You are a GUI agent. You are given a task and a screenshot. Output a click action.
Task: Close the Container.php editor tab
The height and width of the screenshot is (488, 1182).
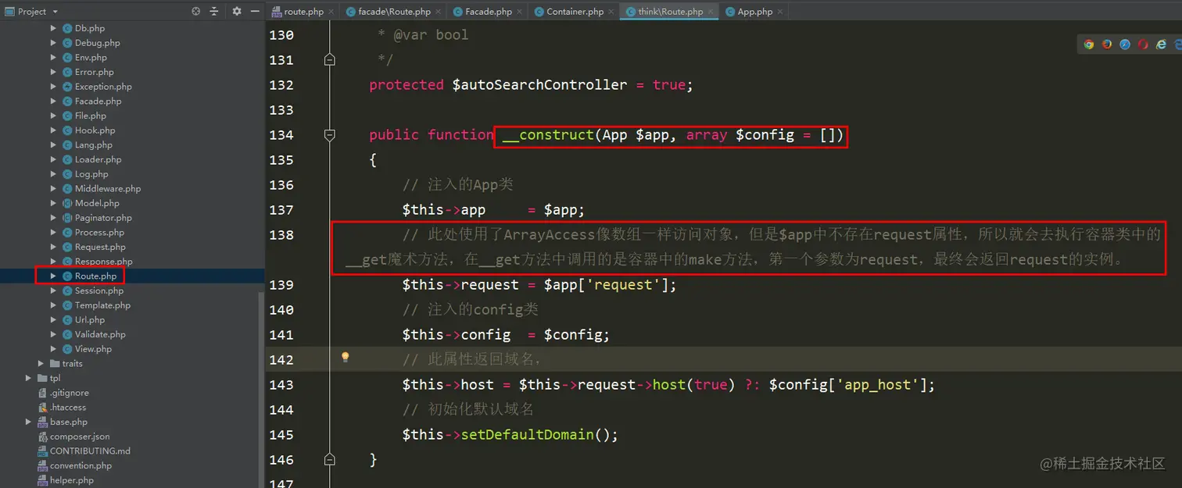pos(611,12)
